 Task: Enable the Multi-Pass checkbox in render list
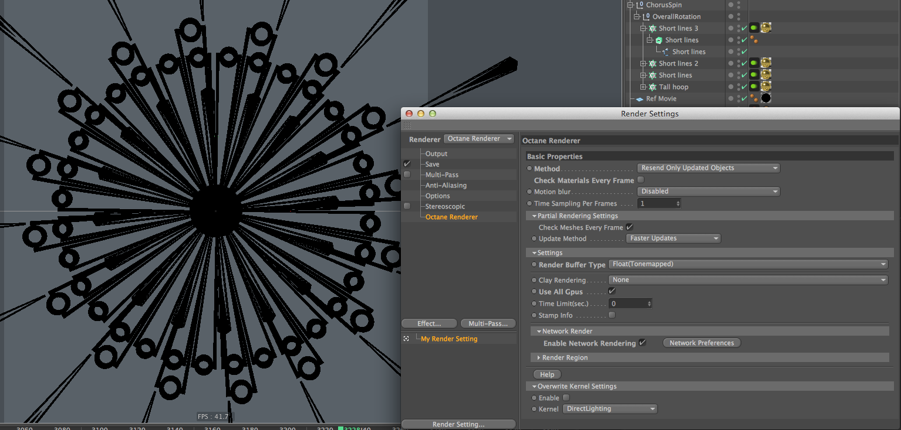pyautogui.click(x=407, y=175)
